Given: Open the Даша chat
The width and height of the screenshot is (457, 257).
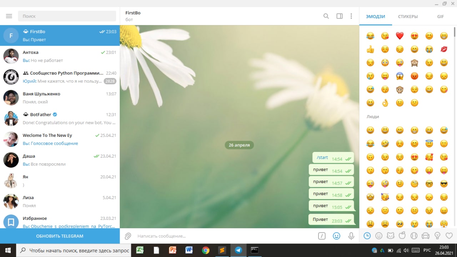Looking at the screenshot, I should 60,160.
